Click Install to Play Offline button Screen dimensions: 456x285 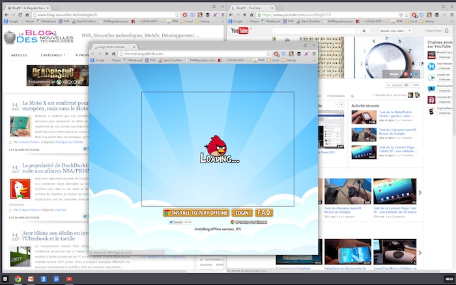pos(196,213)
